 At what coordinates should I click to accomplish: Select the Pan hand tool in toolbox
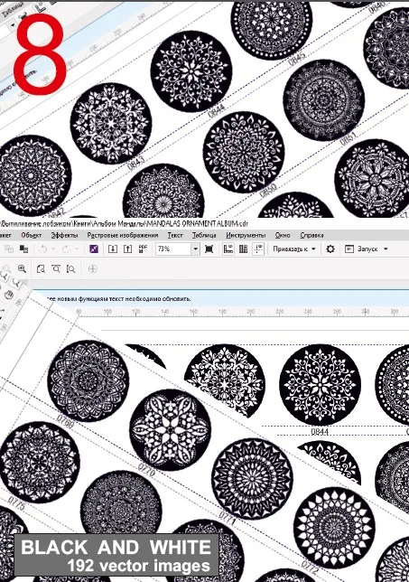coord(10,295)
